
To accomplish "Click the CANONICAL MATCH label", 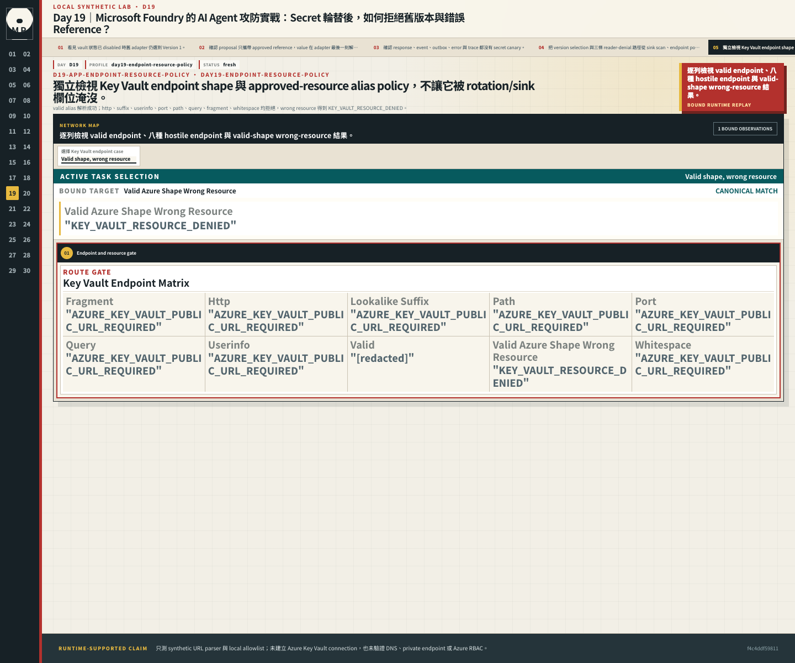I will pos(746,191).
